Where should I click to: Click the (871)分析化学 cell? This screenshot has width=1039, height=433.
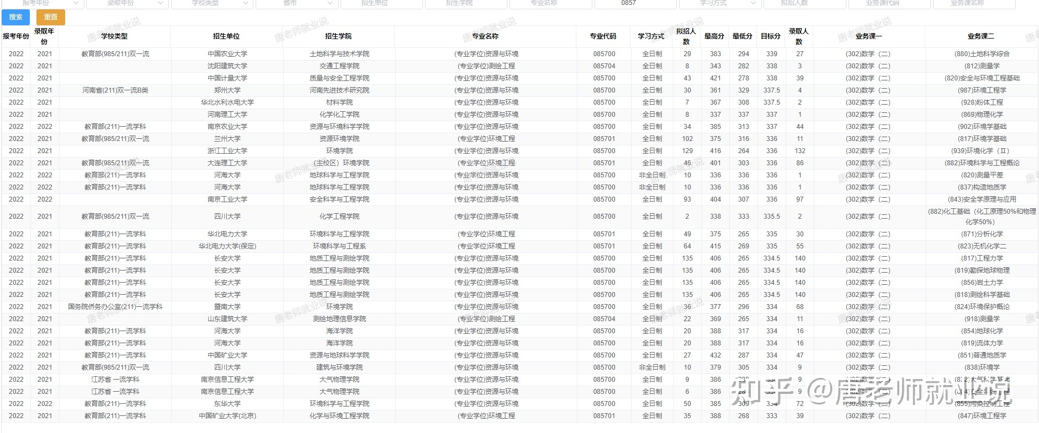point(982,234)
